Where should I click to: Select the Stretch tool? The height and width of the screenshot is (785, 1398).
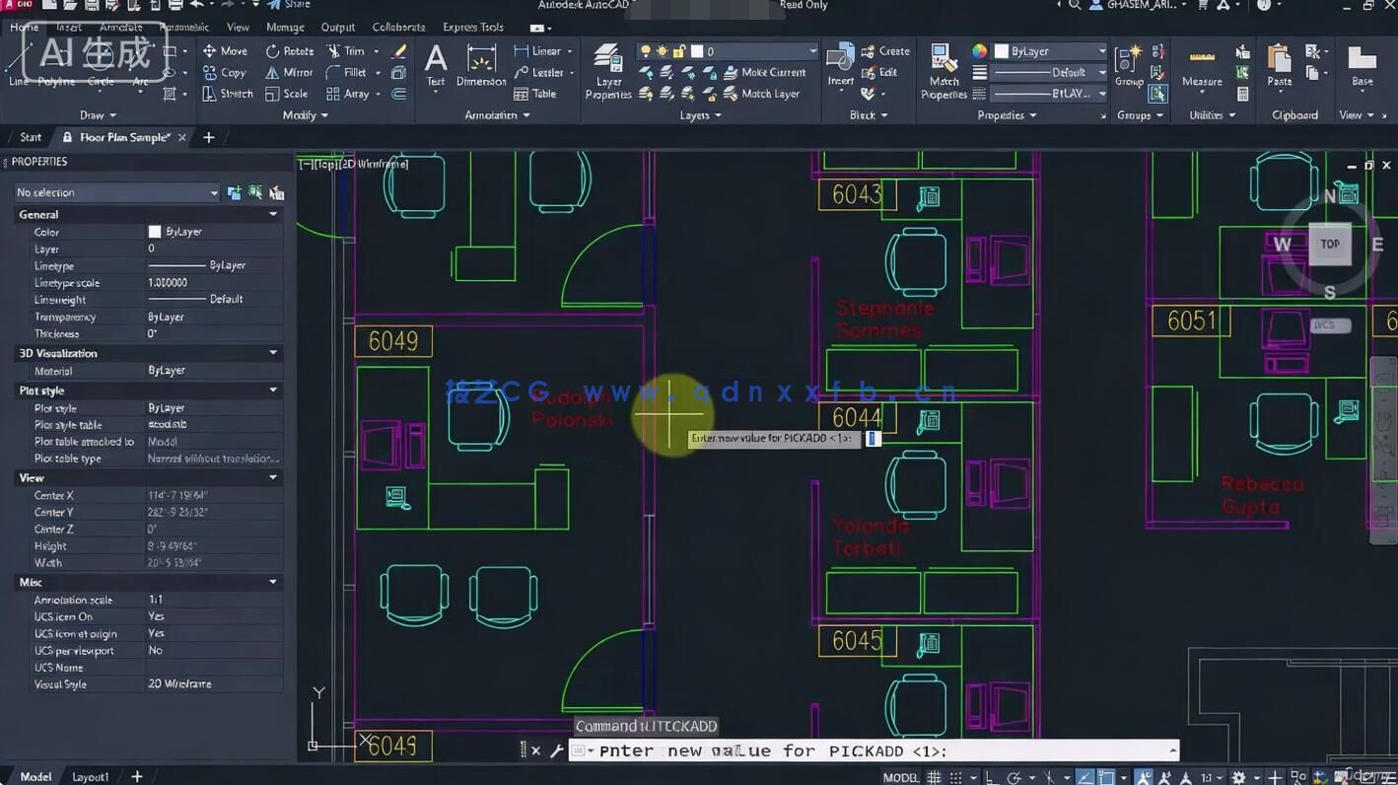click(x=228, y=94)
